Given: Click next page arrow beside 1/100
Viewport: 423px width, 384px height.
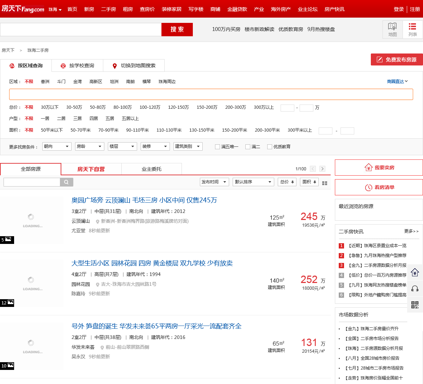Looking at the screenshot, I should click(322, 169).
